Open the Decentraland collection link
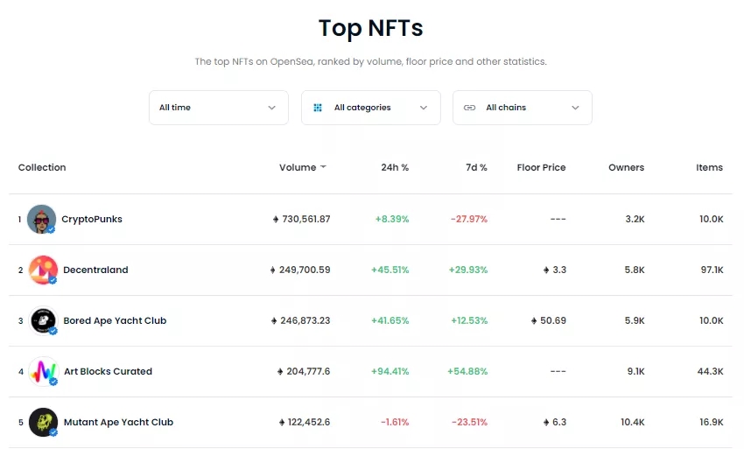 click(x=95, y=270)
